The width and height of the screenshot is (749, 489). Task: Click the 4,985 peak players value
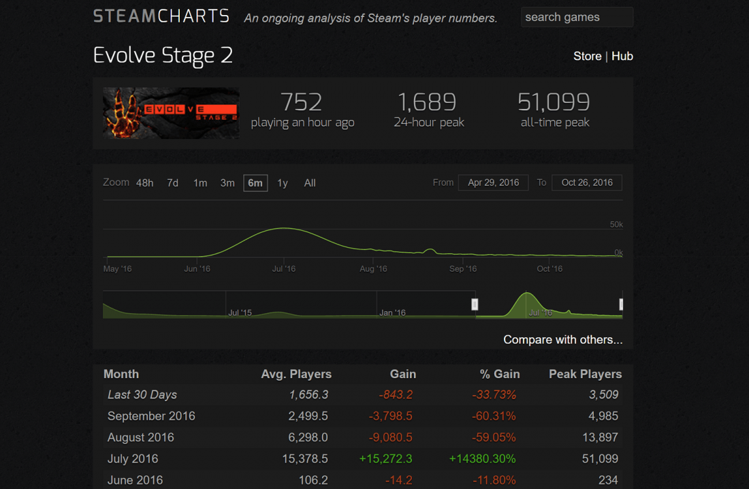603,416
